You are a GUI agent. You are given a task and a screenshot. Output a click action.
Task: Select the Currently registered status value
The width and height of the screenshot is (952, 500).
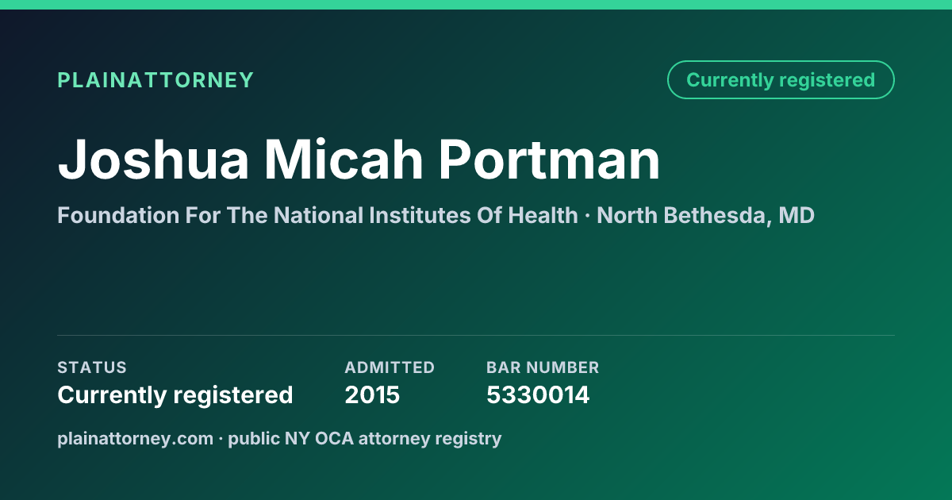(175, 395)
